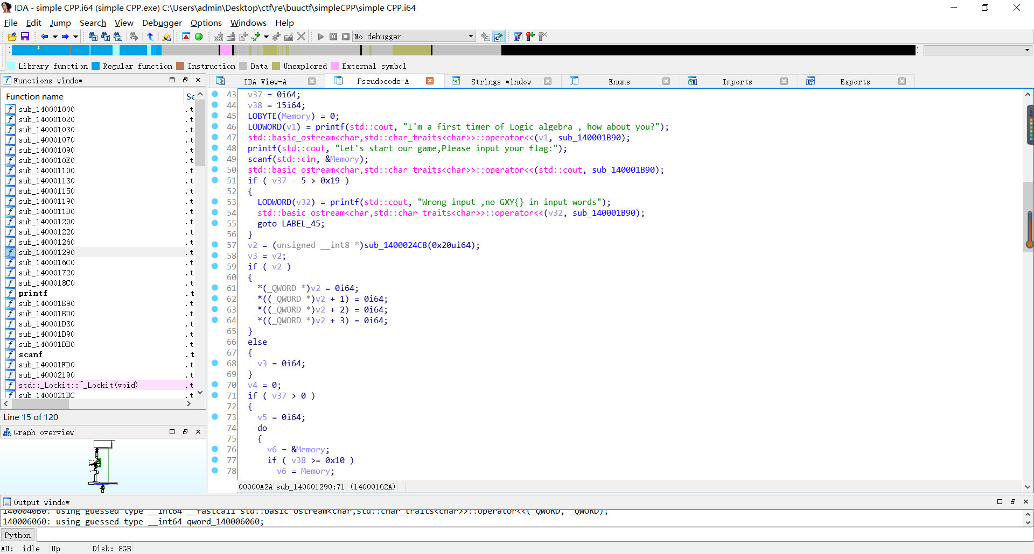Navigate back with the blue back arrow
Viewport: 1034px width, 554px height.
45,37
